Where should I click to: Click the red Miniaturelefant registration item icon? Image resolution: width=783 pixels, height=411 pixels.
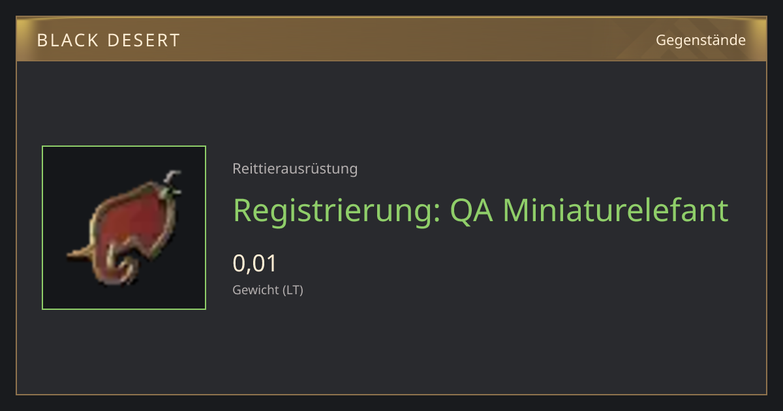coord(124,228)
